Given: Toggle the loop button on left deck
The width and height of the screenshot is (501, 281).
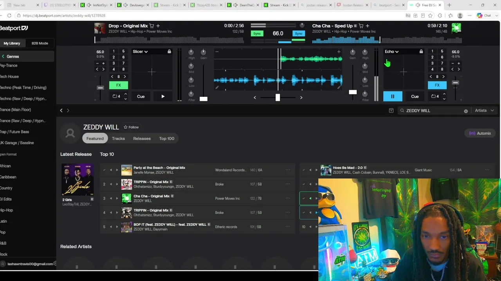Looking at the screenshot, I should click(117, 96).
